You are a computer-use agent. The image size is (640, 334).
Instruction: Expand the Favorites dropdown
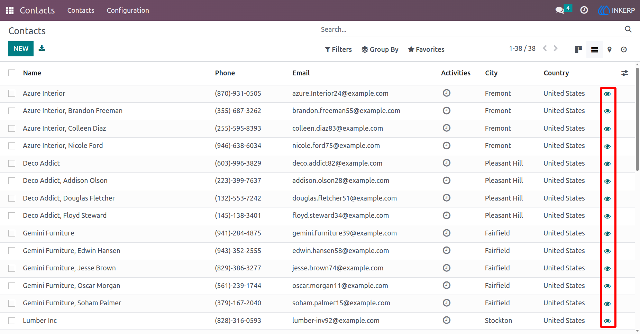point(426,49)
